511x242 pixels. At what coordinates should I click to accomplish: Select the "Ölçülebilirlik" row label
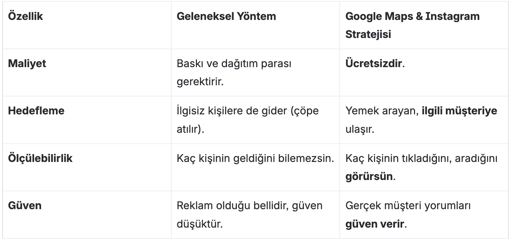click(40, 159)
